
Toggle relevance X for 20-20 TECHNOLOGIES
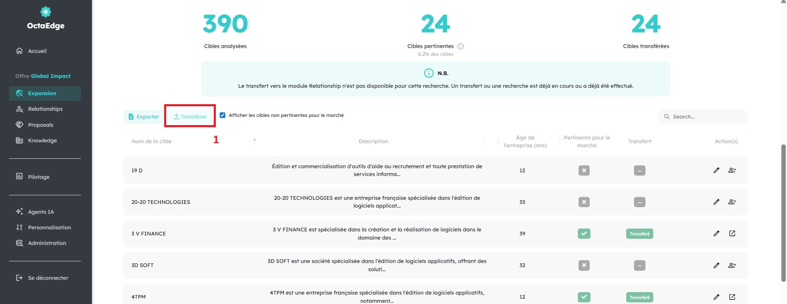click(584, 202)
